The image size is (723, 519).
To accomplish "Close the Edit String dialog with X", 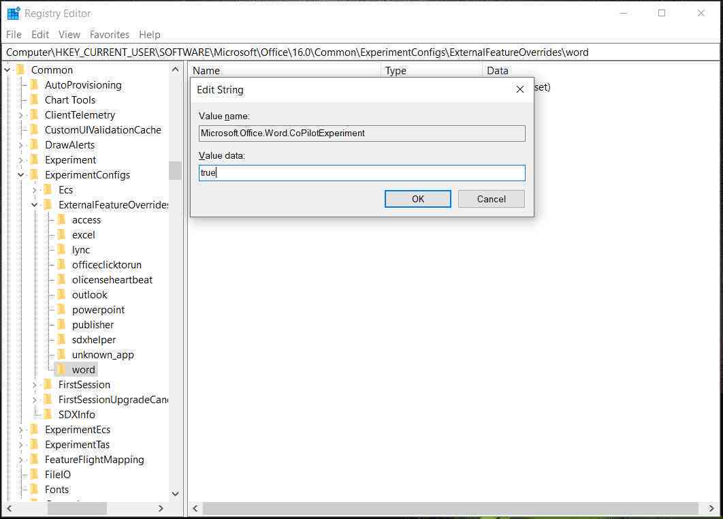I will click(x=519, y=89).
